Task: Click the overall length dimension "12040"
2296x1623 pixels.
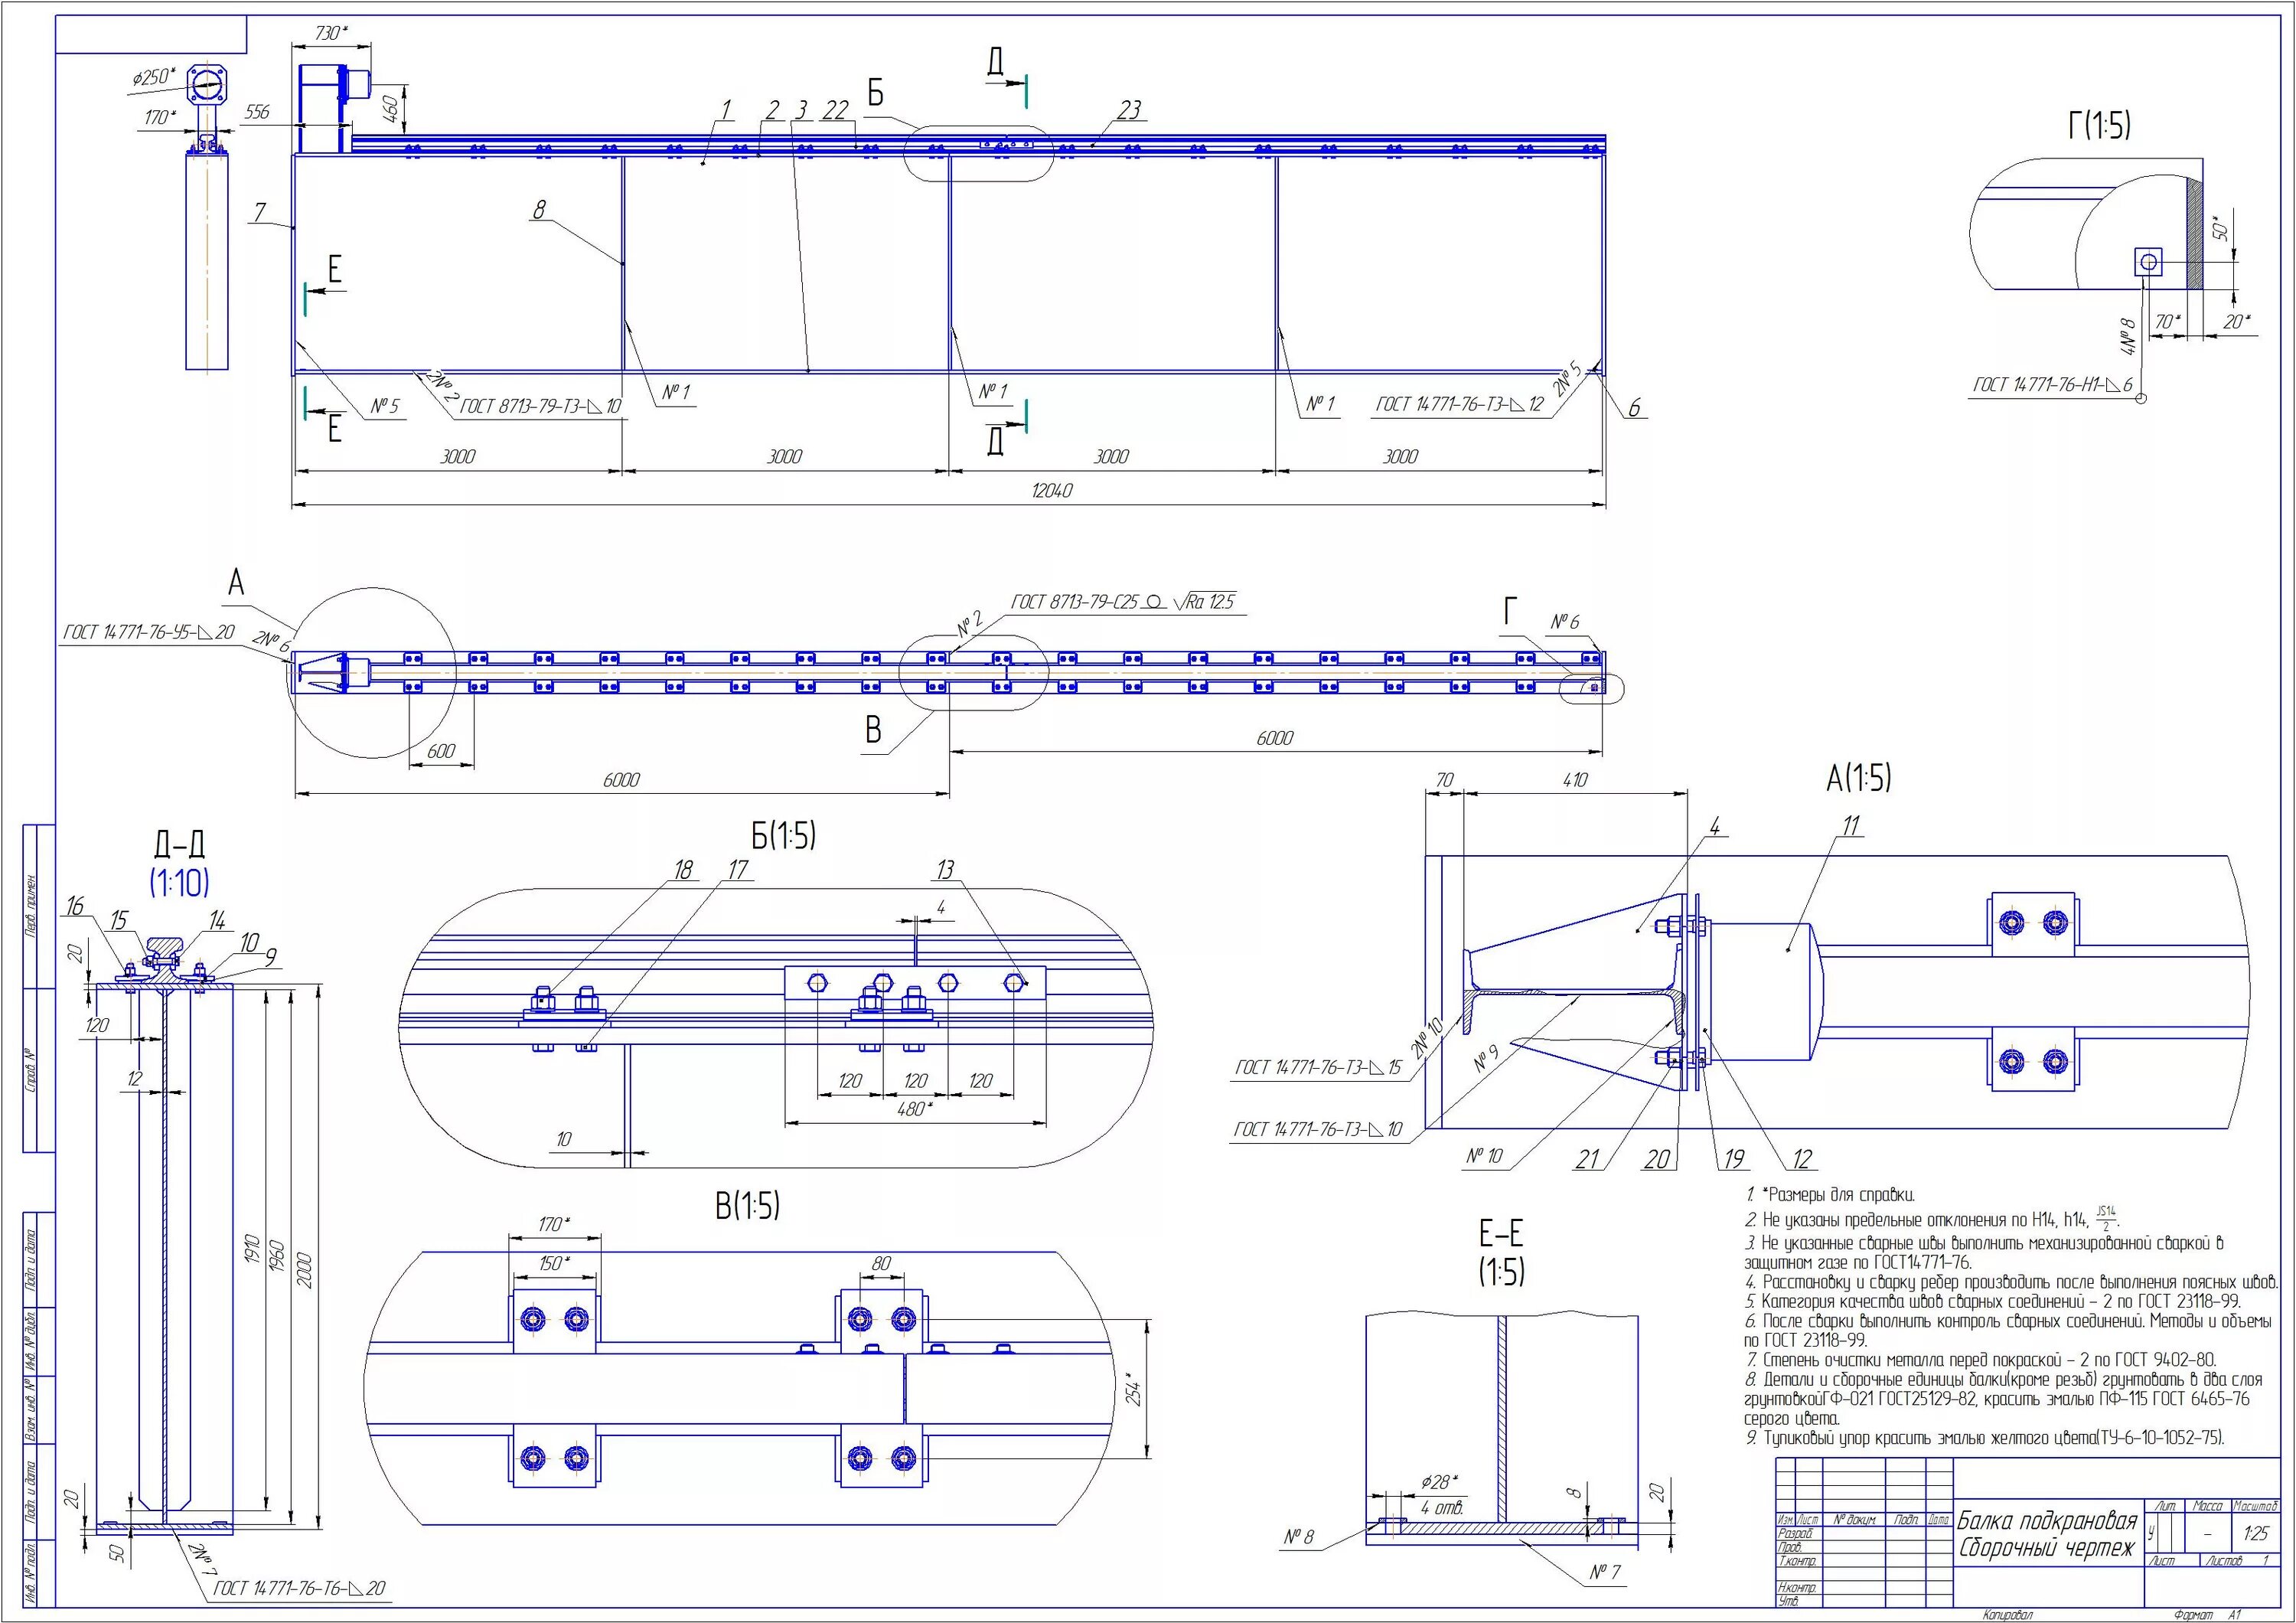Action: 1051,491
